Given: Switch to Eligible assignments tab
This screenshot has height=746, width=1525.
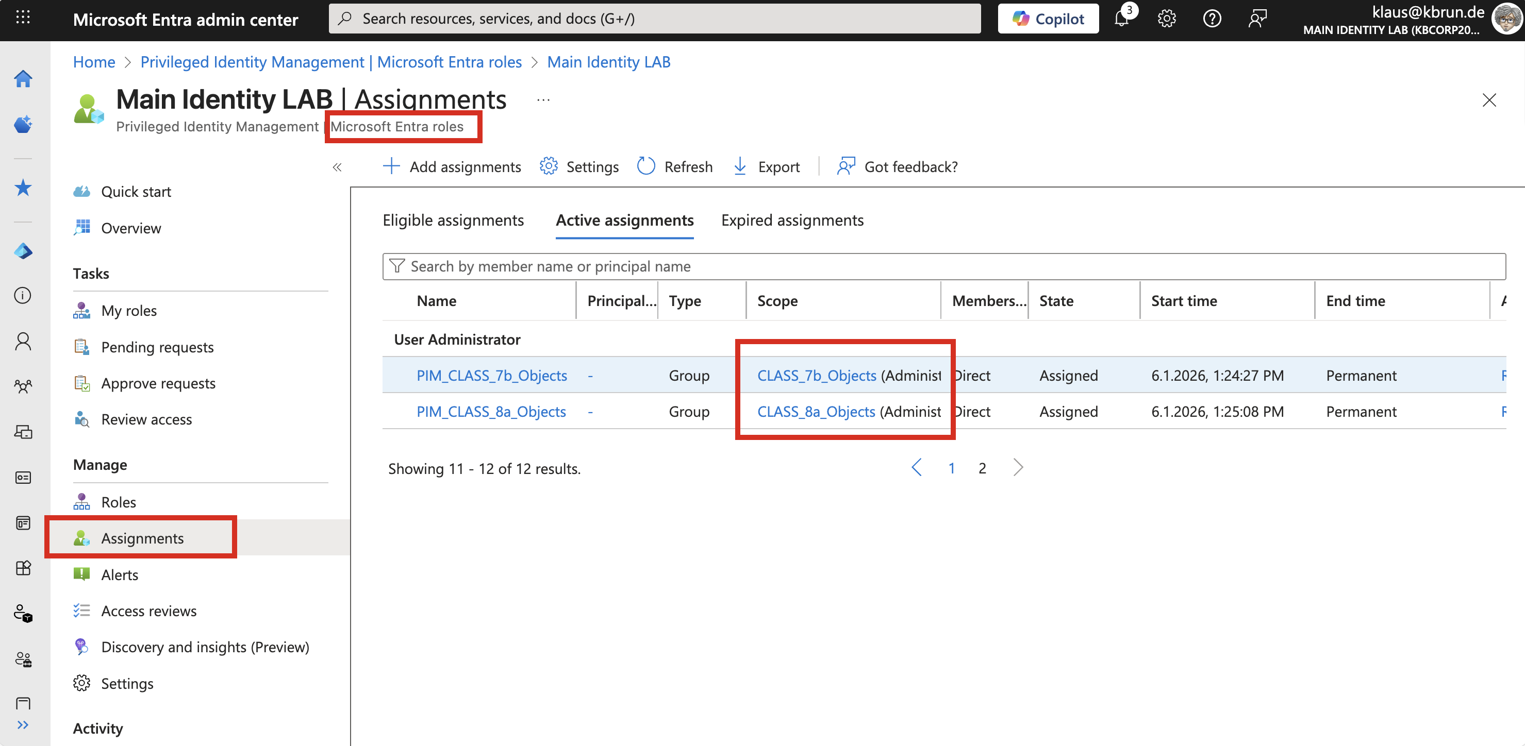Looking at the screenshot, I should [x=453, y=220].
